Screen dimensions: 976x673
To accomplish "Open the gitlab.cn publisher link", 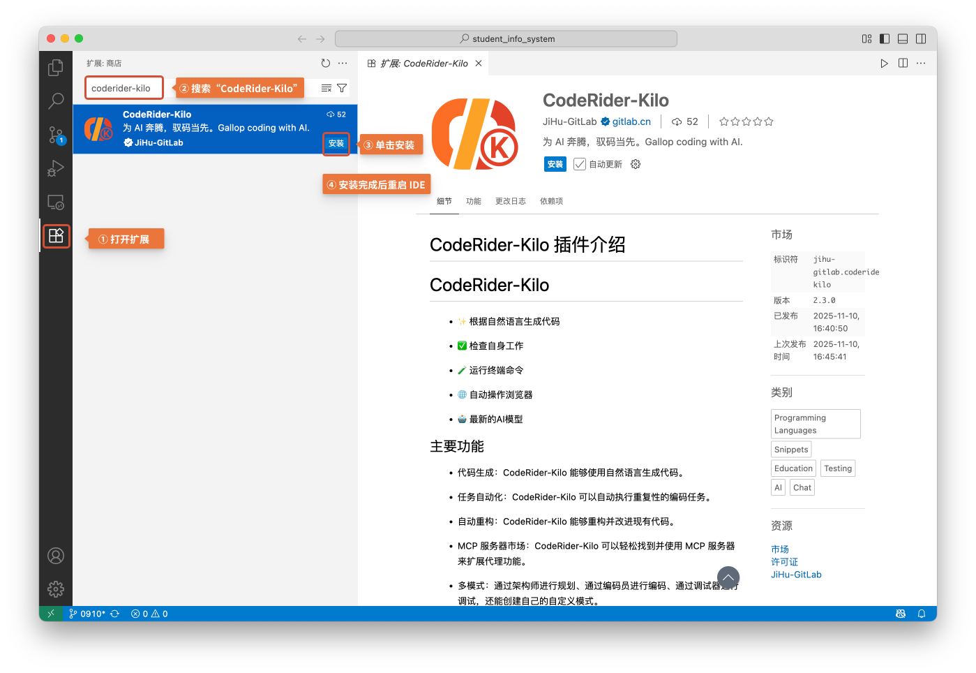I will pyautogui.click(x=631, y=121).
